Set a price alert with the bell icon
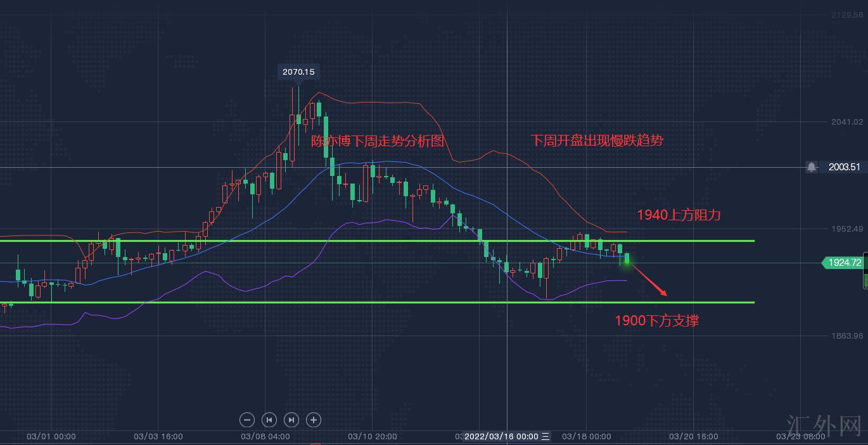This screenshot has width=868, height=445. pyautogui.click(x=812, y=167)
